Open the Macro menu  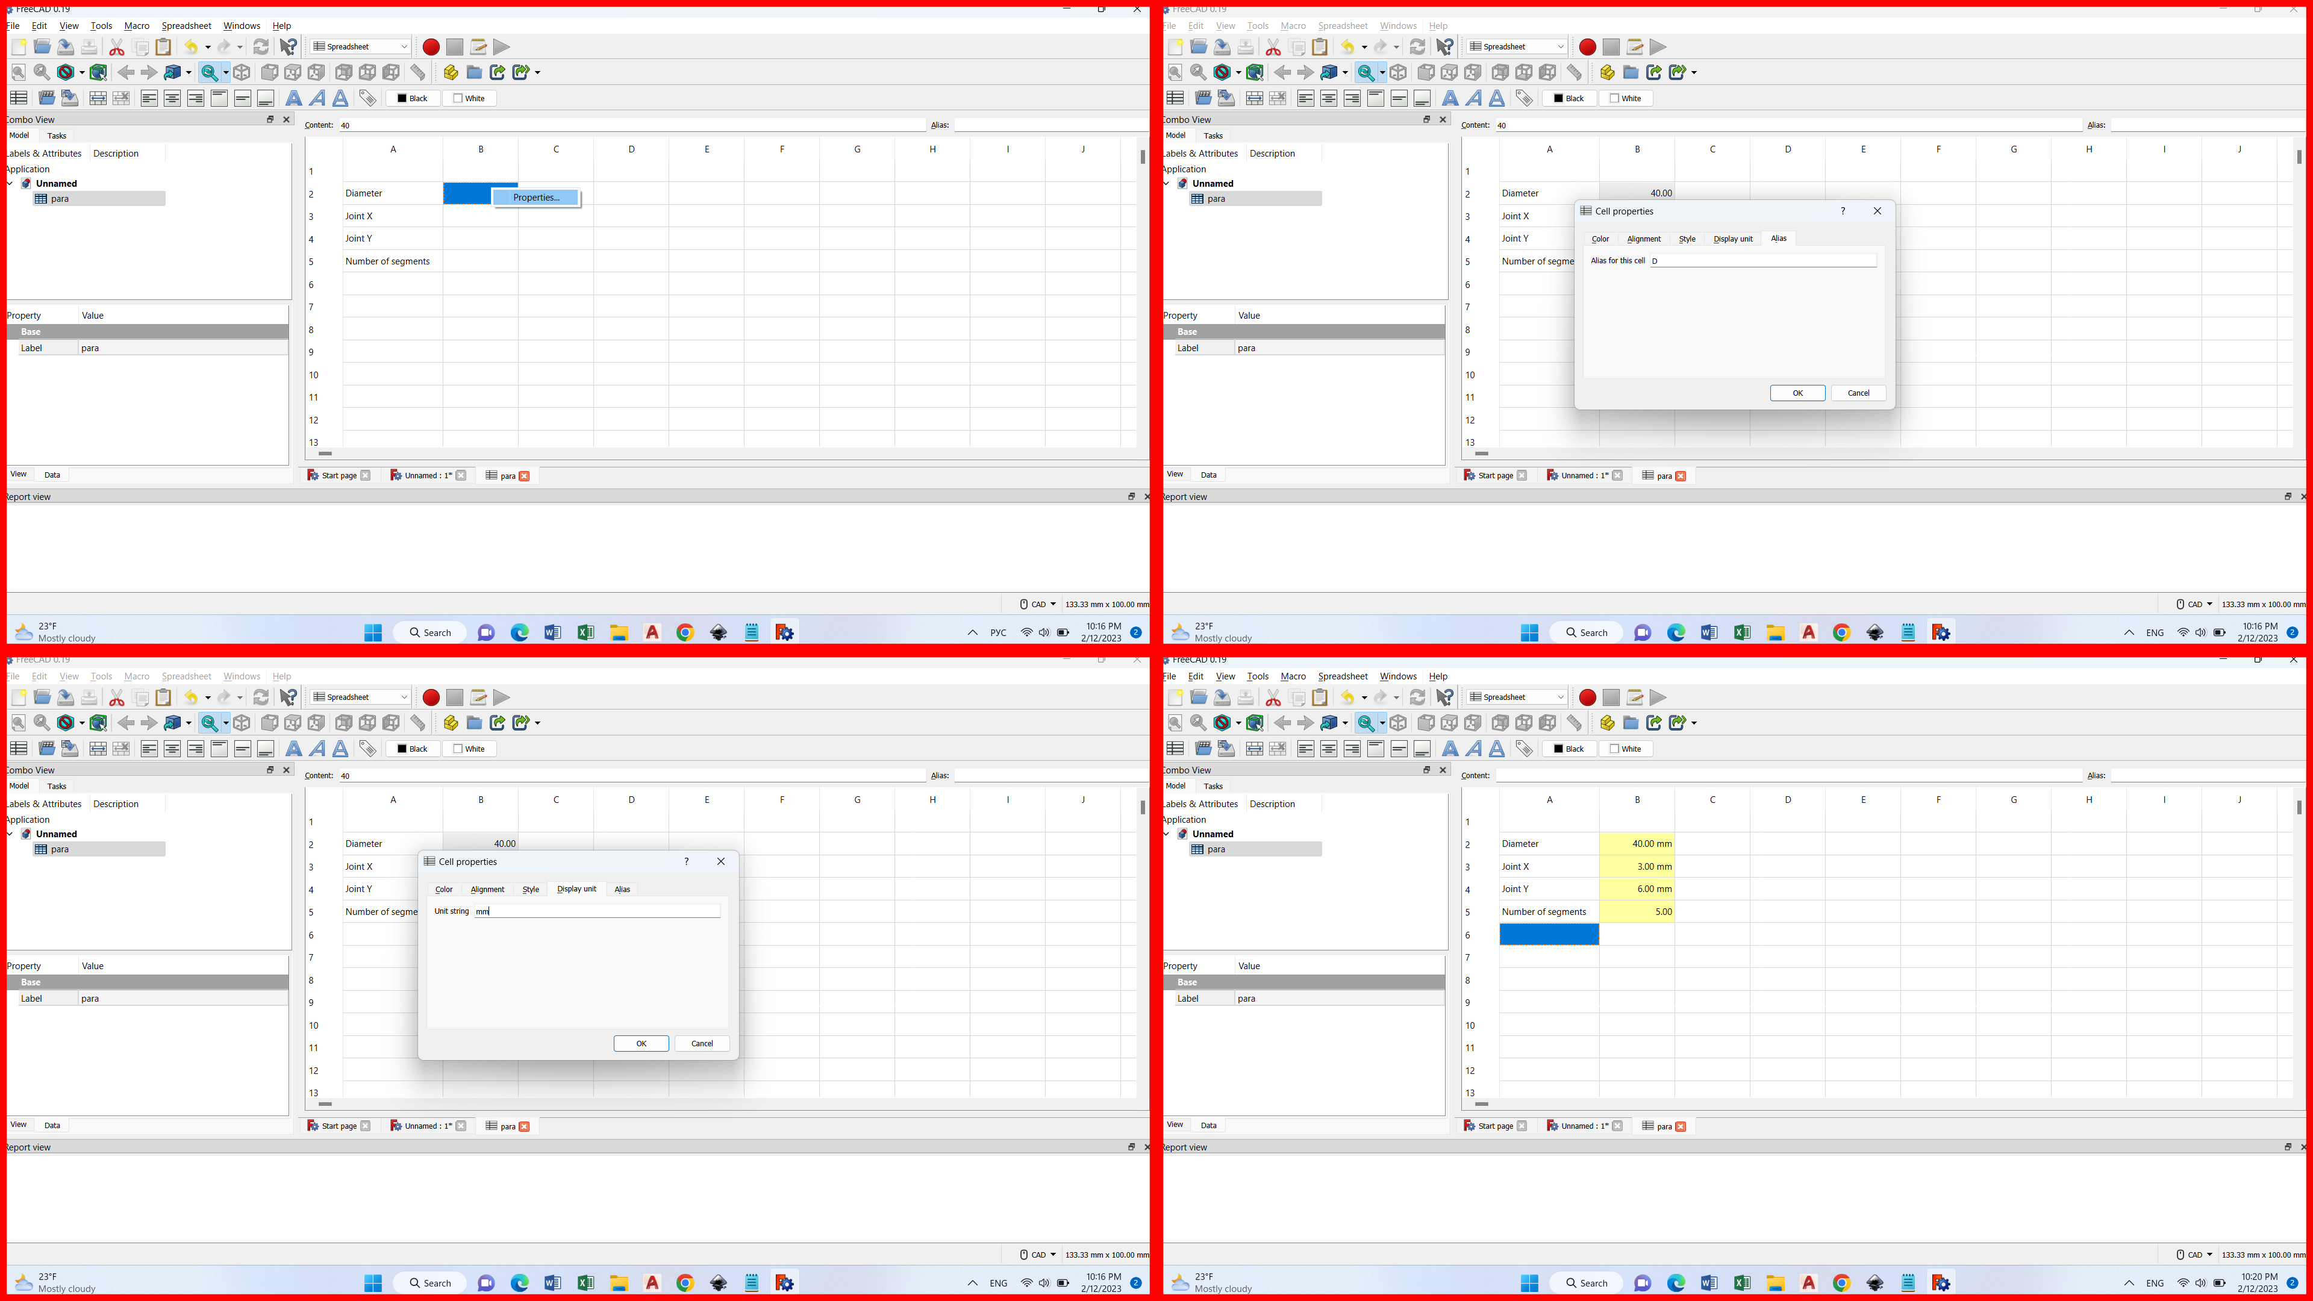[137, 25]
